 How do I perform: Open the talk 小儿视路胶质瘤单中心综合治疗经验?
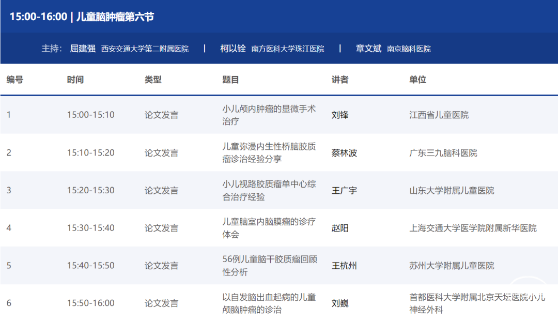click(269, 190)
